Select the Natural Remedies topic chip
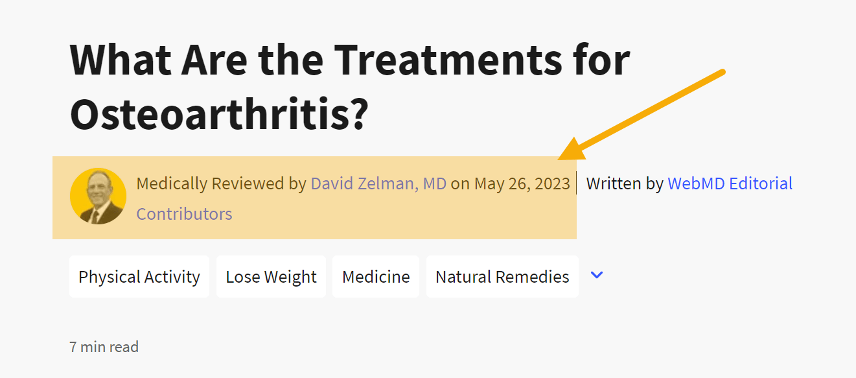Viewport: 856px width, 378px height. click(x=502, y=276)
